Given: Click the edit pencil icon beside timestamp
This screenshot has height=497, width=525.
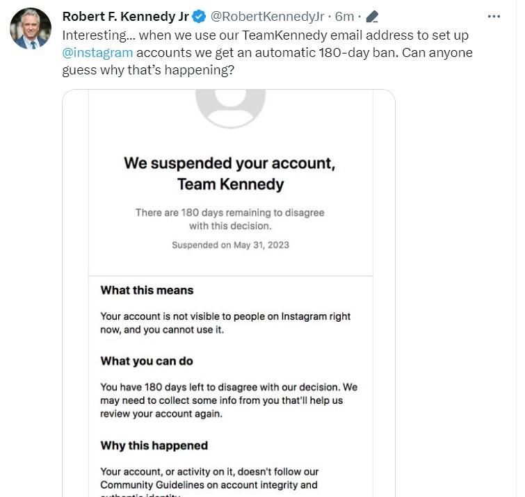Looking at the screenshot, I should tap(373, 16).
